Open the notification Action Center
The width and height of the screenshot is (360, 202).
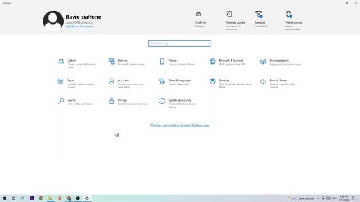click(354, 198)
